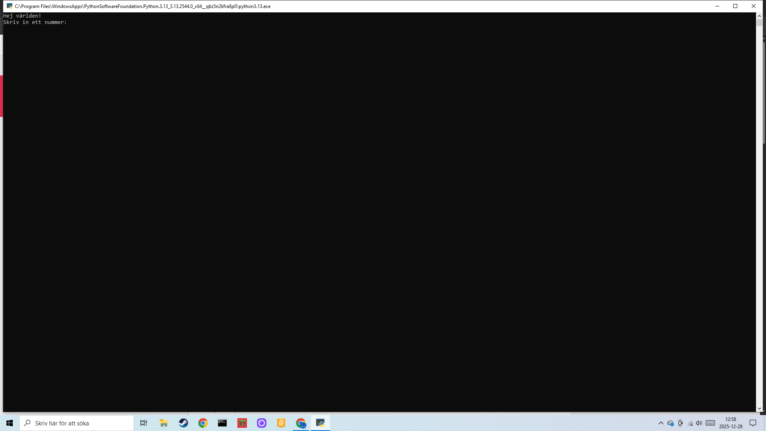Screen dimensions: 766x431
Task: Open the notification action center
Action: point(753,423)
